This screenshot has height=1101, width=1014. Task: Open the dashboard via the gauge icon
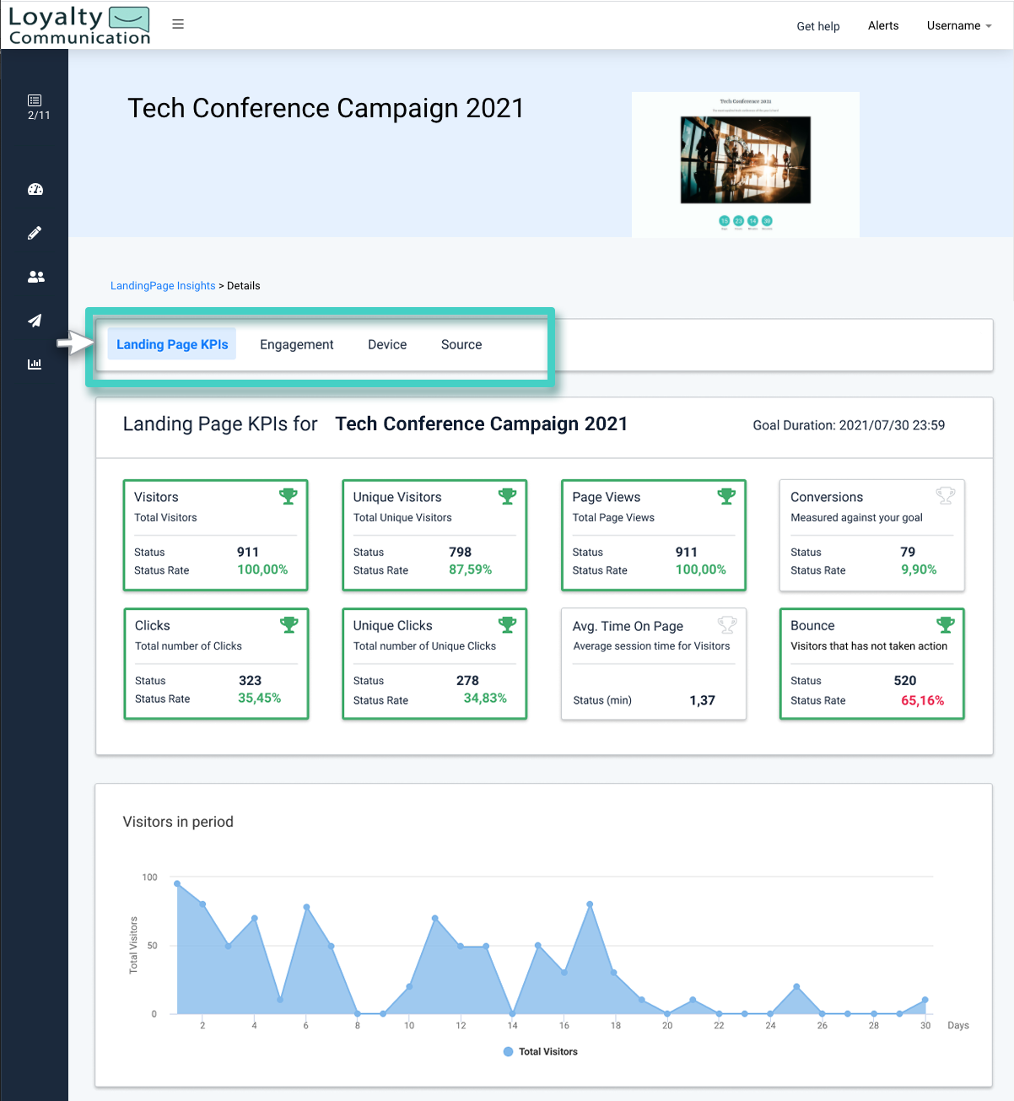[35, 189]
